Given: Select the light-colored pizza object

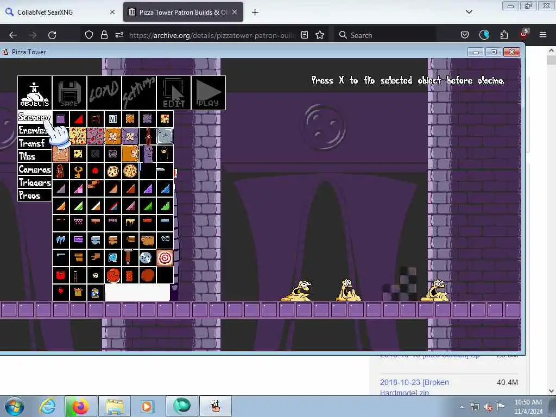Looking at the screenshot, I should pyautogui.click(x=113, y=171).
